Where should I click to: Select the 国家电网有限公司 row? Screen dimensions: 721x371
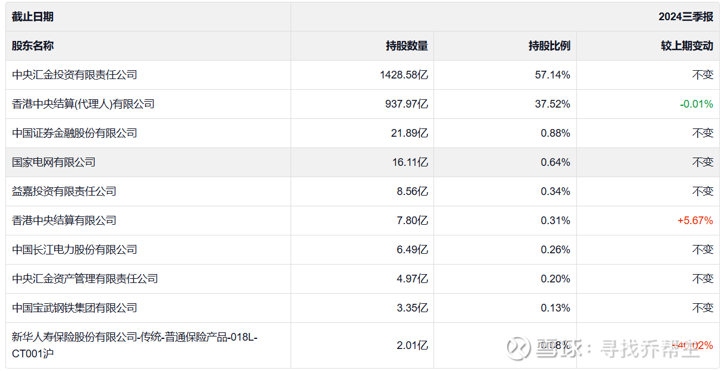54,162
